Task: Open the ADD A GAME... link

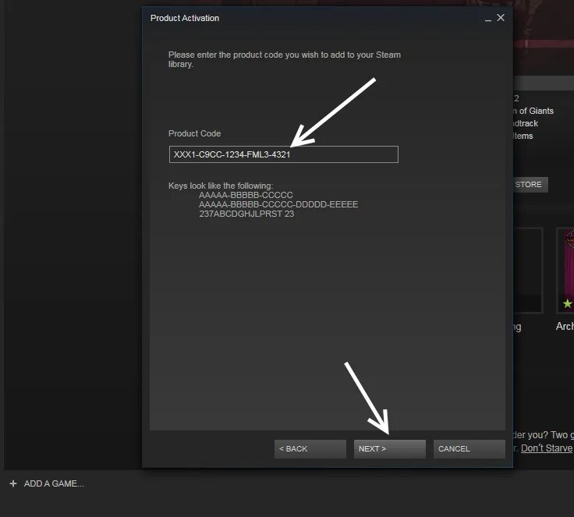Action: click(x=54, y=483)
